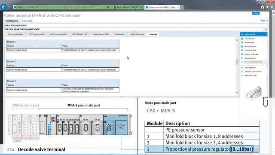Click the Add to basket cart icon
The width and height of the screenshot is (275, 155).
coord(242,34)
